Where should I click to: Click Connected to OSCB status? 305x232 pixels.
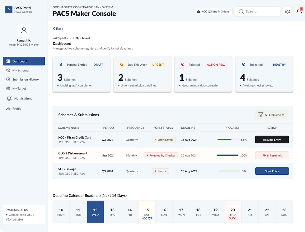pos(20,215)
